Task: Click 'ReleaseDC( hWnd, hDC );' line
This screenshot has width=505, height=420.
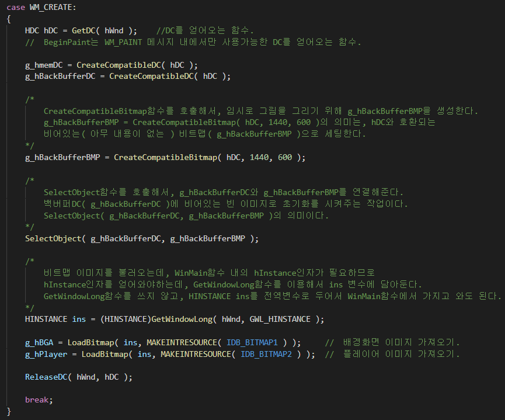Action: pos(79,377)
